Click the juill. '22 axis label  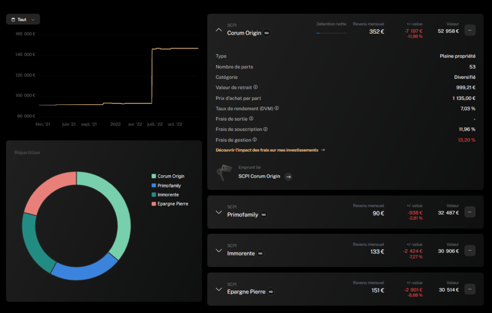pos(155,124)
